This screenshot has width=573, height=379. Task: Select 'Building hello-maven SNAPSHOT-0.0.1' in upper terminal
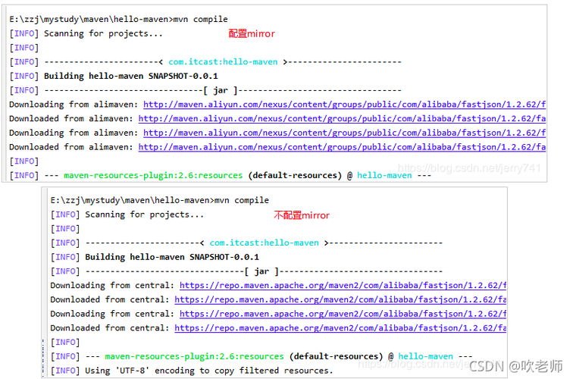[131, 76]
